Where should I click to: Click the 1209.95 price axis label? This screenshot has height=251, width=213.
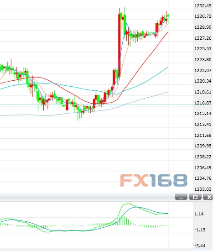pyautogui.click(x=203, y=146)
